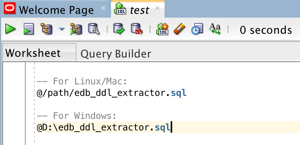Click the SQL Tuning Advisor icon
The width and height of the screenshot is (300, 145).
pos(94,29)
